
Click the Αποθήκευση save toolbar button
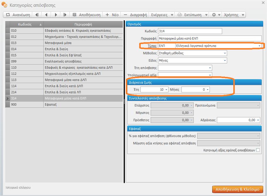click(86, 15)
